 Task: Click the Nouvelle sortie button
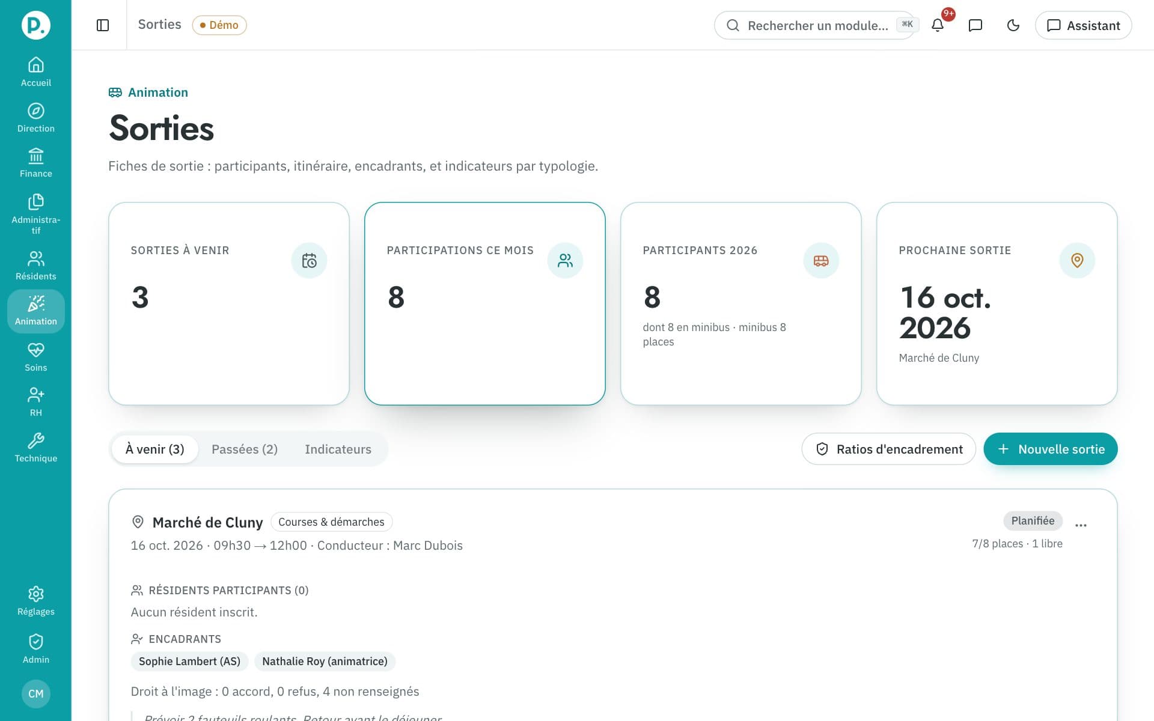[x=1051, y=449]
